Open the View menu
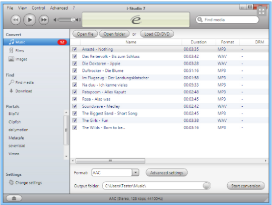The width and height of the screenshot is (272, 205). click(22, 8)
